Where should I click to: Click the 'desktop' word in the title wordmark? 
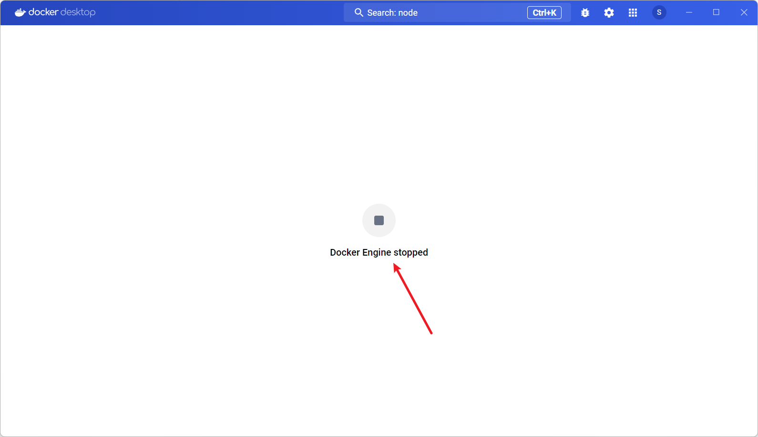click(78, 12)
